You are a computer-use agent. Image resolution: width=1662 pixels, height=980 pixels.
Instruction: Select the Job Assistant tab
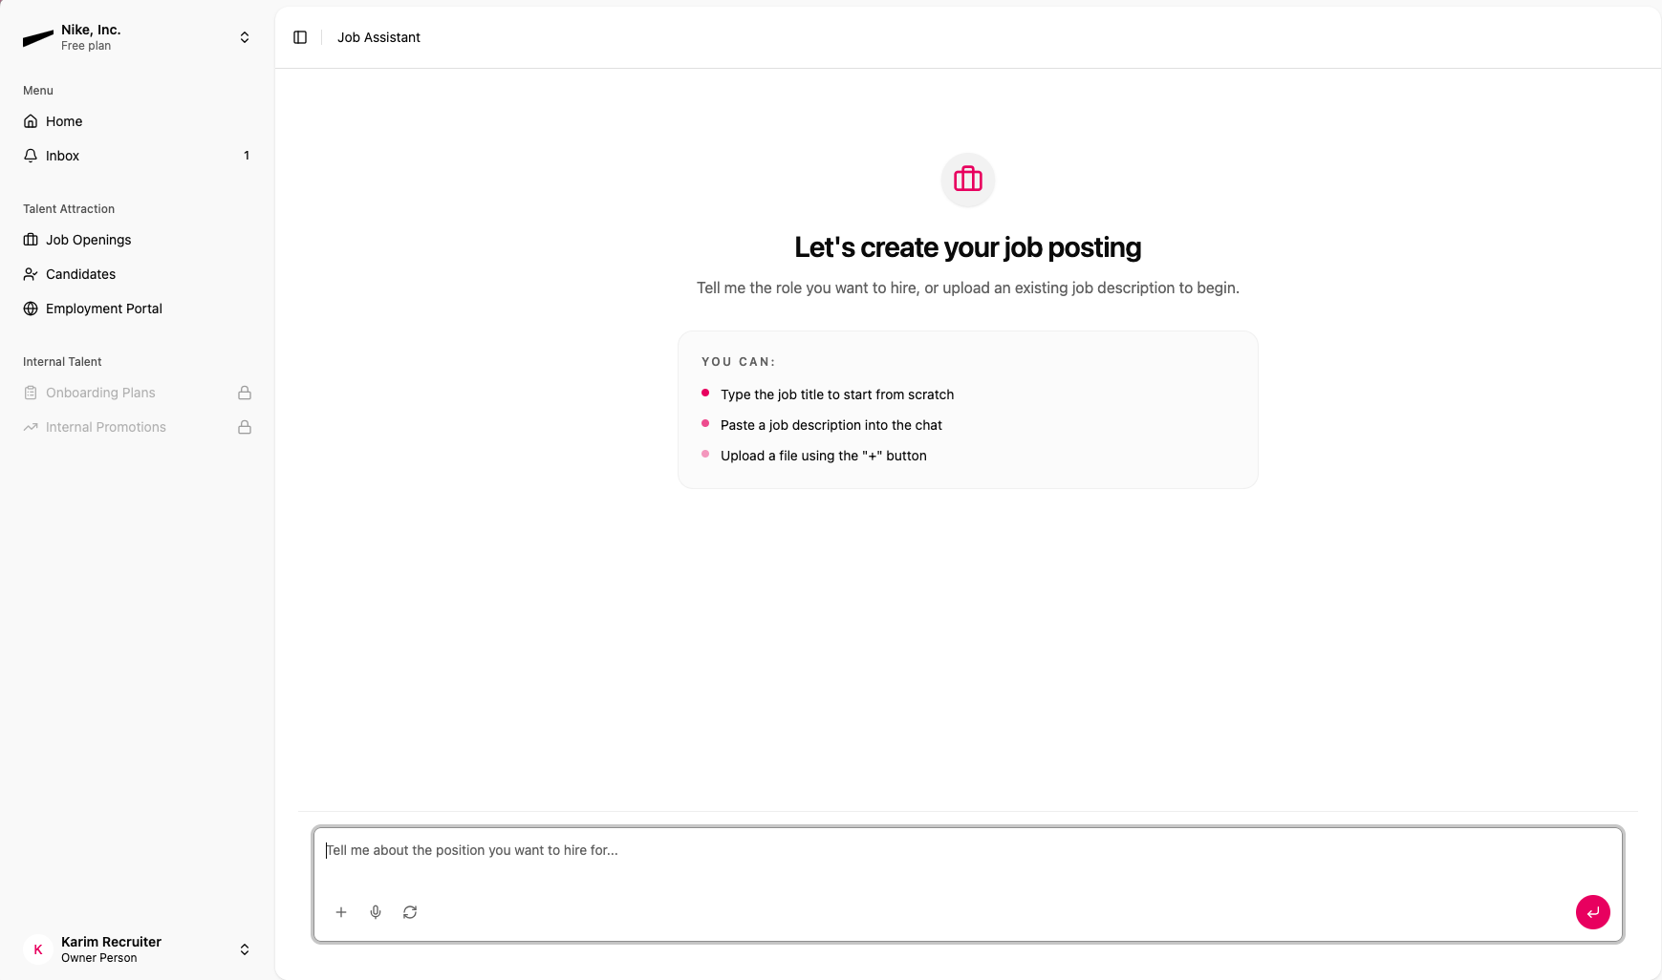tap(378, 37)
